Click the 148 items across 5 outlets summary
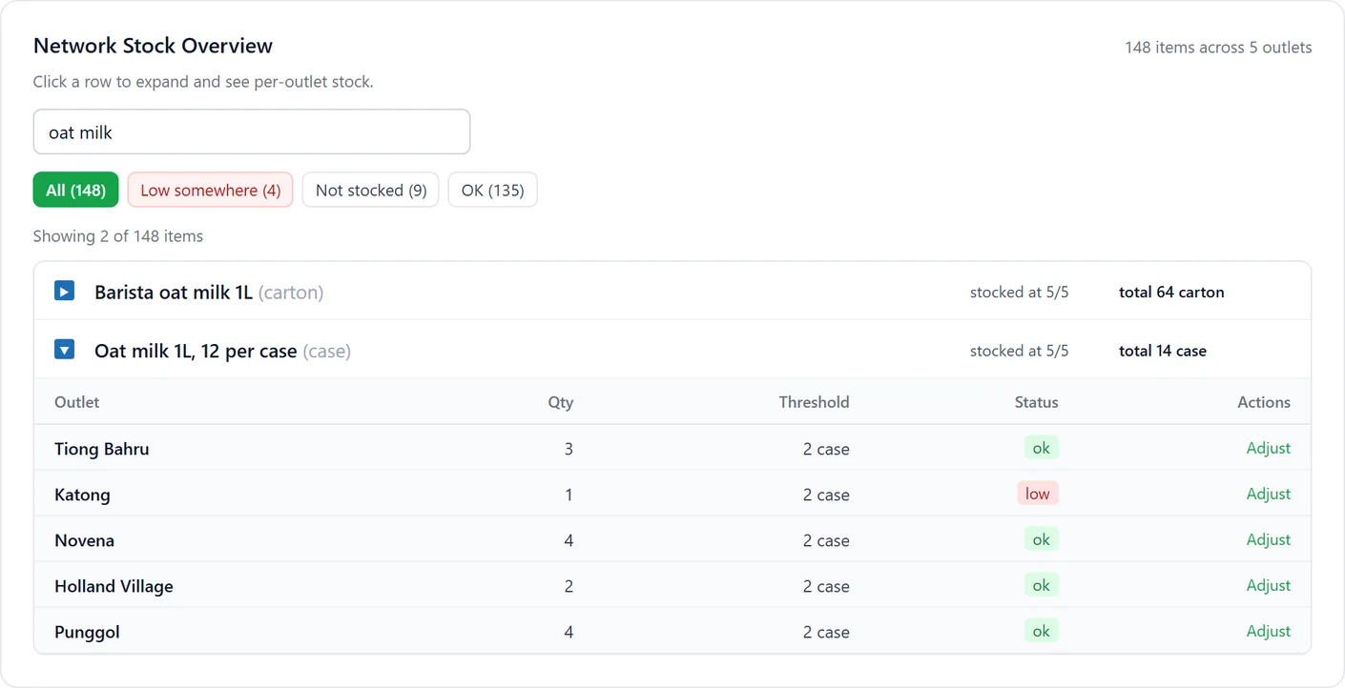The height and width of the screenshot is (688, 1345). pos(1218,47)
